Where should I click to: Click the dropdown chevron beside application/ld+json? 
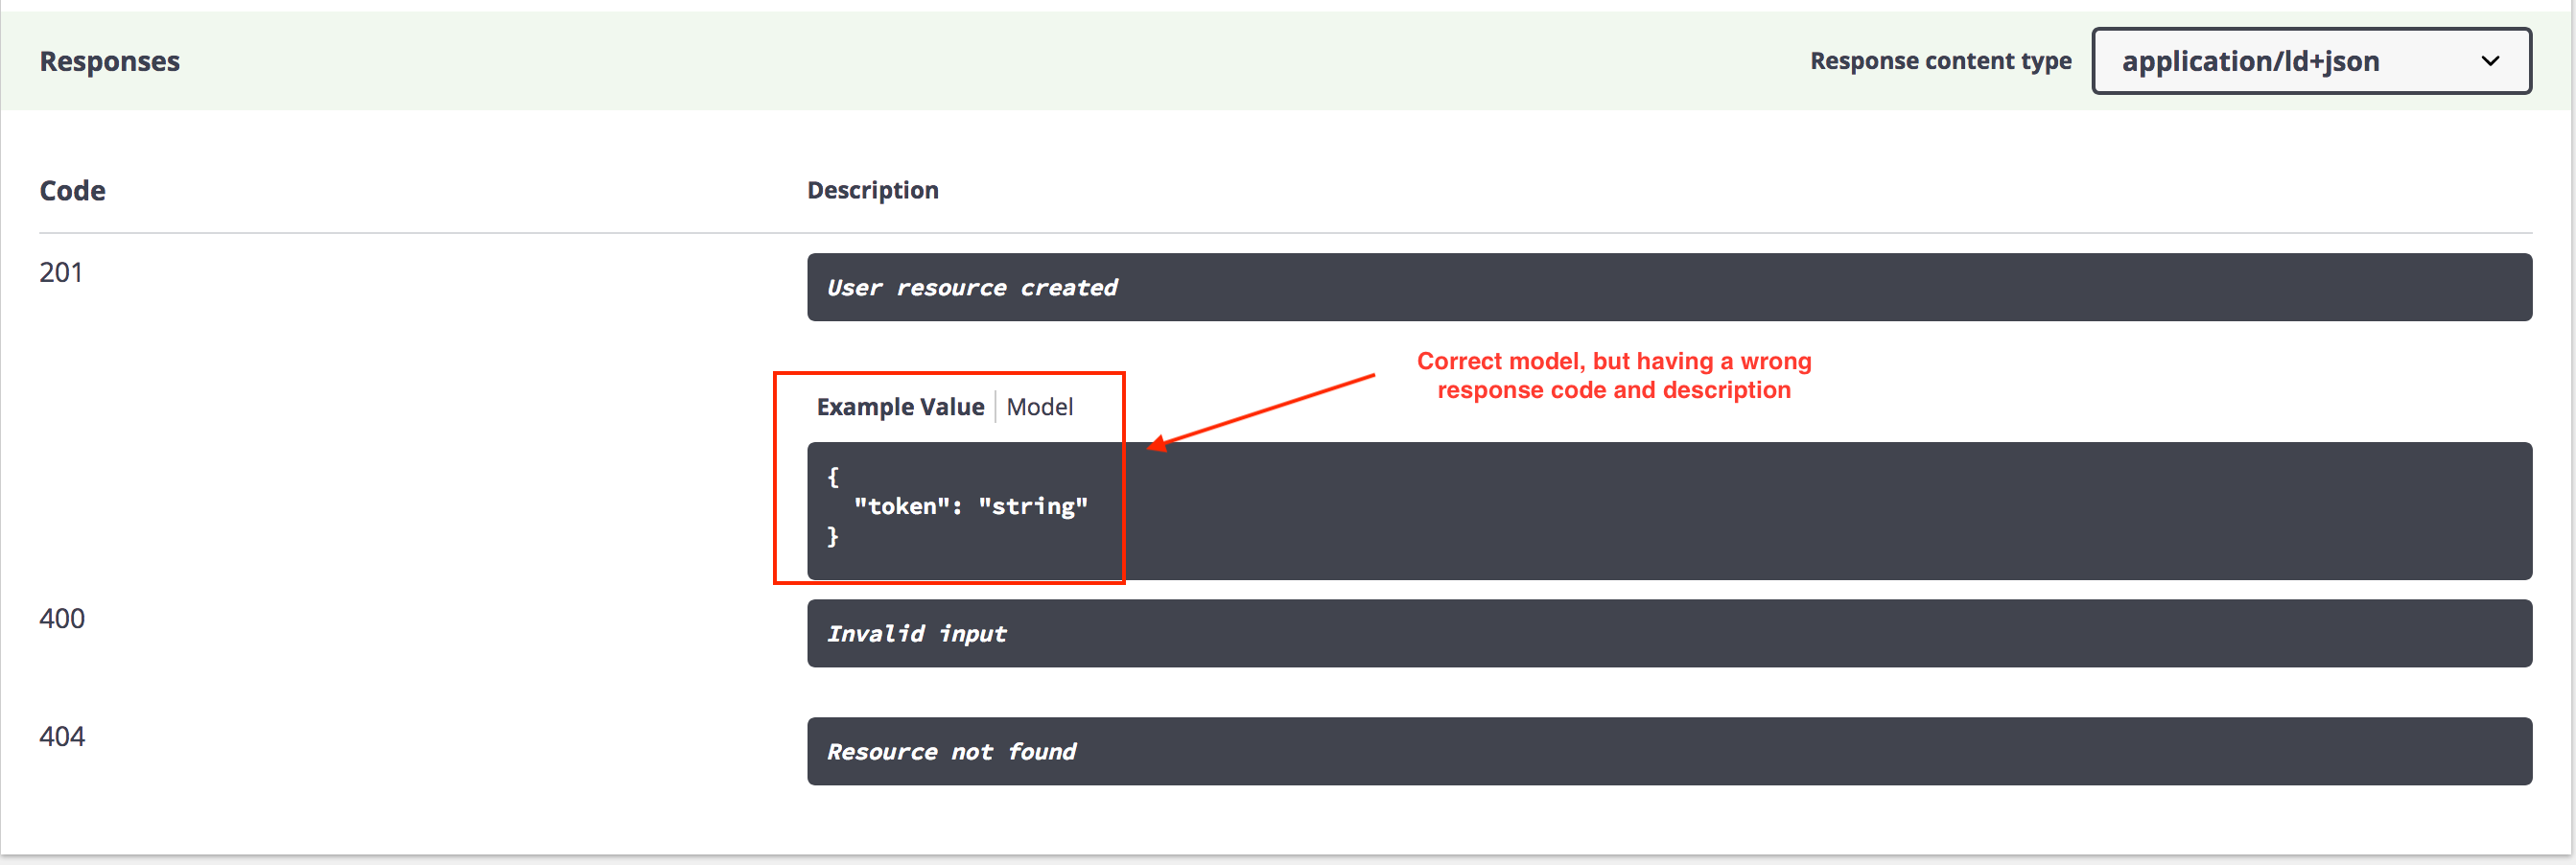(2490, 61)
